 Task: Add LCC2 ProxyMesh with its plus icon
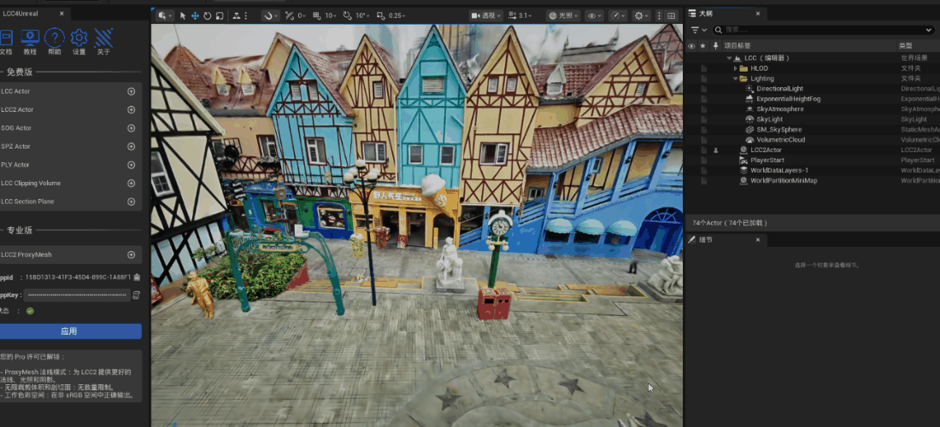click(x=132, y=254)
